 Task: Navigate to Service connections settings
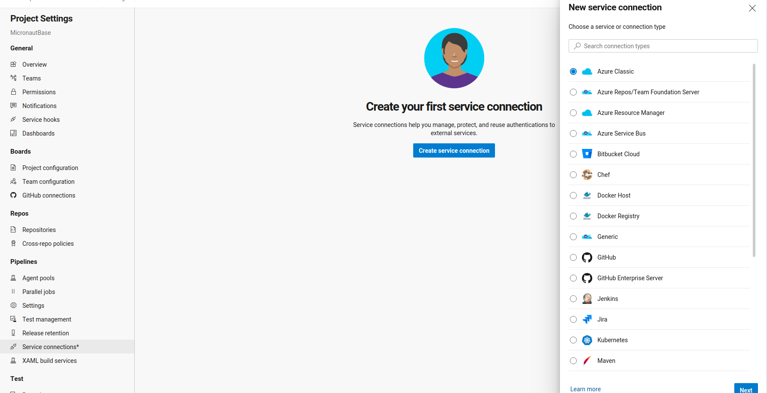click(67, 347)
